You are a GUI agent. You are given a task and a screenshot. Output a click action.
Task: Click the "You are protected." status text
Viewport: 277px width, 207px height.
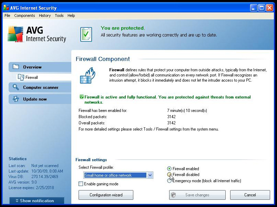click(123, 28)
